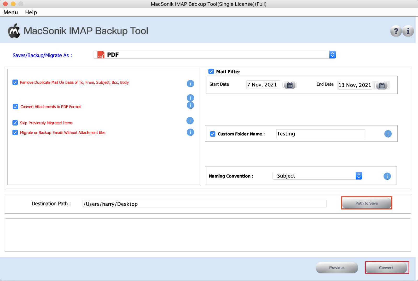418x281 pixels.
Task: Show info for Remove Duplicate Mail option
Action: pos(190,83)
